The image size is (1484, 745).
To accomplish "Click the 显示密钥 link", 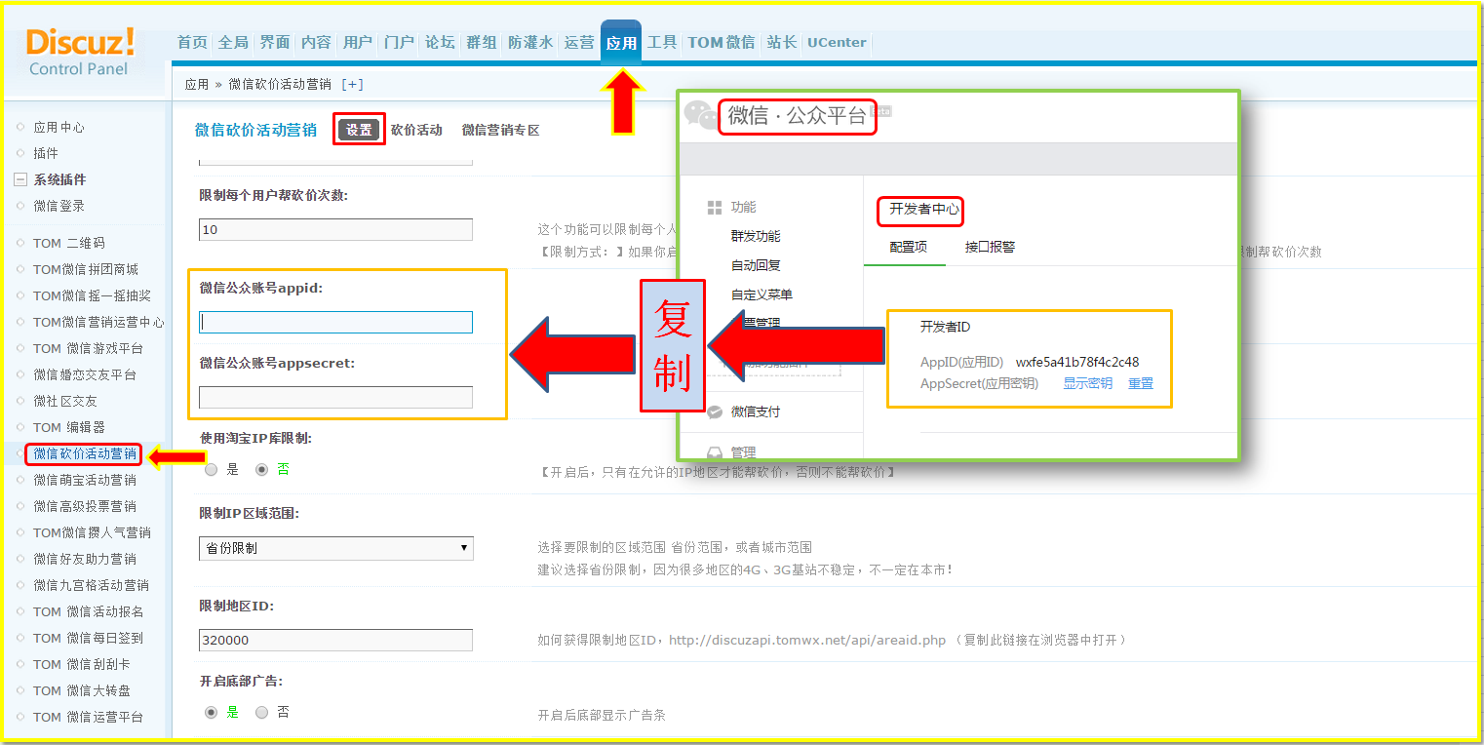I will tap(1088, 383).
